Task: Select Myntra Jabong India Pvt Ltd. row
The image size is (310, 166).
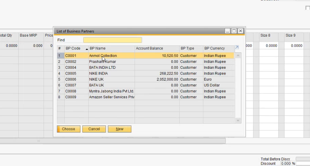Action: pos(111,91)
